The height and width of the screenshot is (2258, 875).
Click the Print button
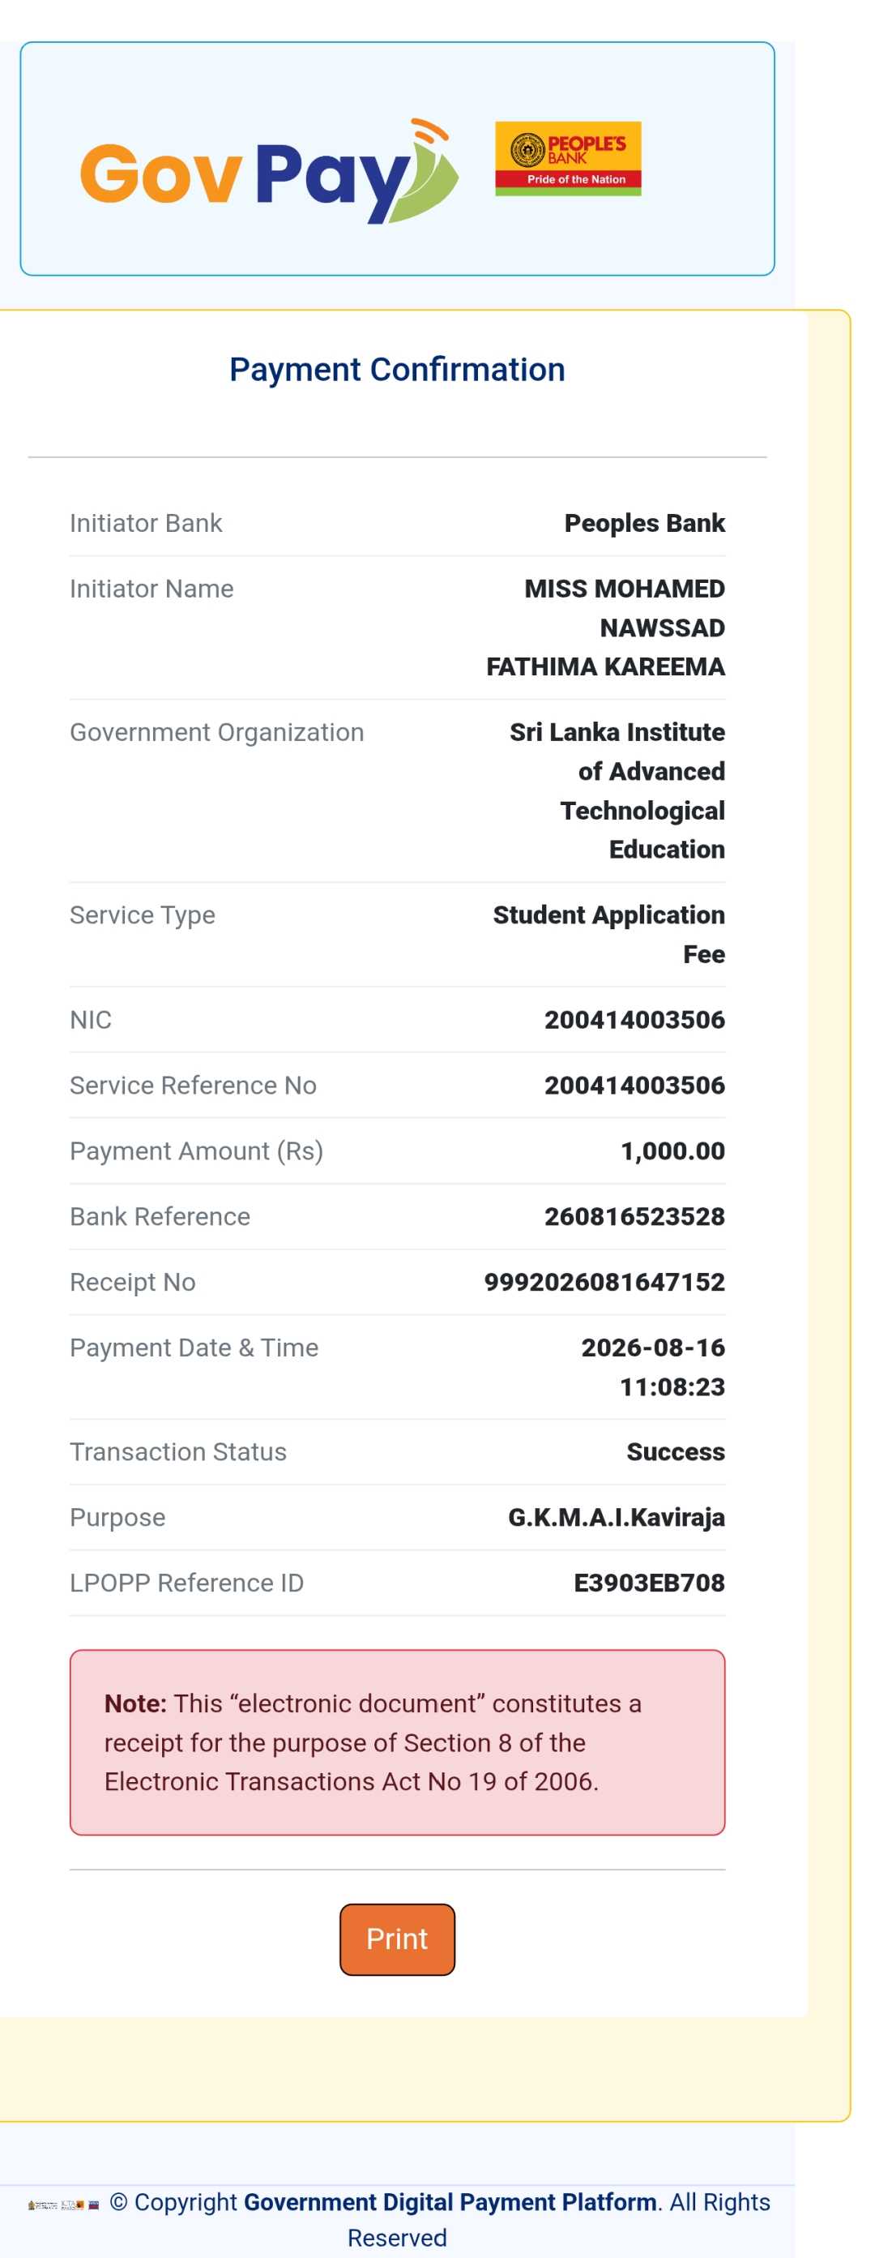[397, 1939]
